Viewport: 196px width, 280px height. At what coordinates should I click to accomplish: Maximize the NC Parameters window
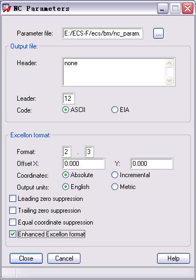point(175,9)
